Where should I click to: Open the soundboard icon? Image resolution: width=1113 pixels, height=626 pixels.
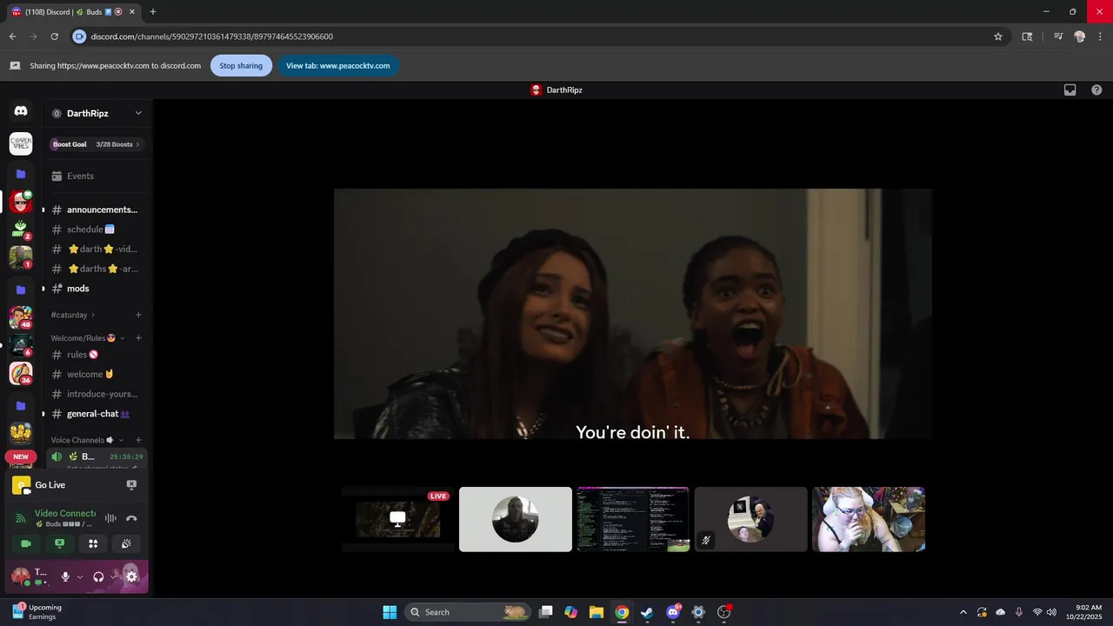click(x=127, y=543)
